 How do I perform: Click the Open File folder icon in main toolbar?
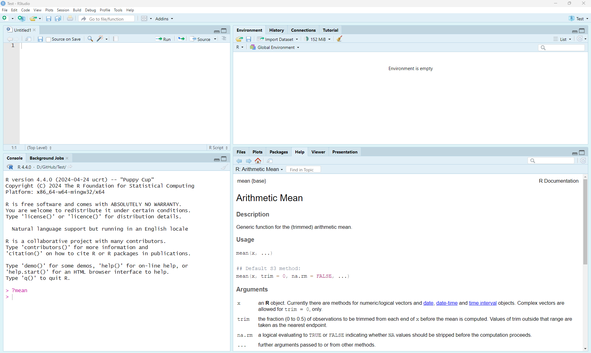click(33, 18)
